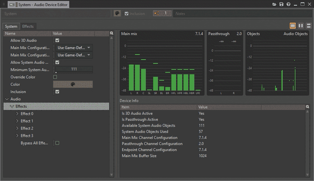Screen dimensions: 314x181
Task: Enable Bypass All Effects checkbox
Action: click(57, 143)
